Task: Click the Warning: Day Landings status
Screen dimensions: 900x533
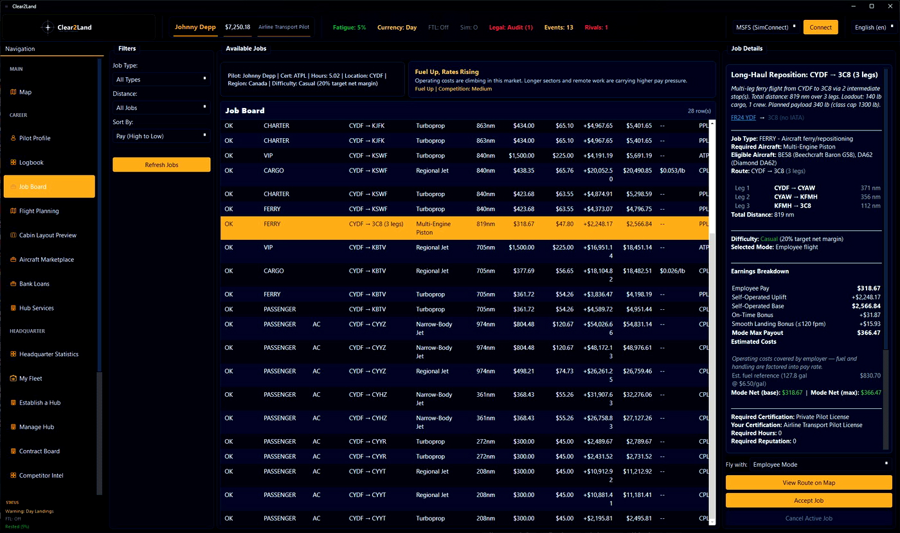Action: click(30, 511)
